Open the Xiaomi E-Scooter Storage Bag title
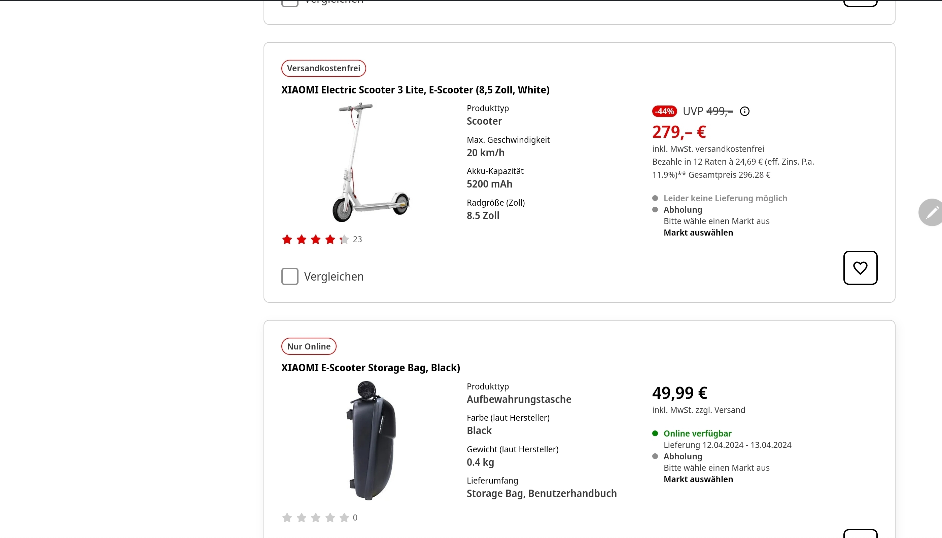The height and width of the screenshot is (538, 942). pos(370,368)
